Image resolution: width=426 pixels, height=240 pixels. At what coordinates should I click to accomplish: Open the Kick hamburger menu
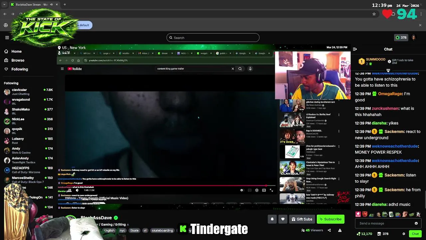click(x=7, y=38)
